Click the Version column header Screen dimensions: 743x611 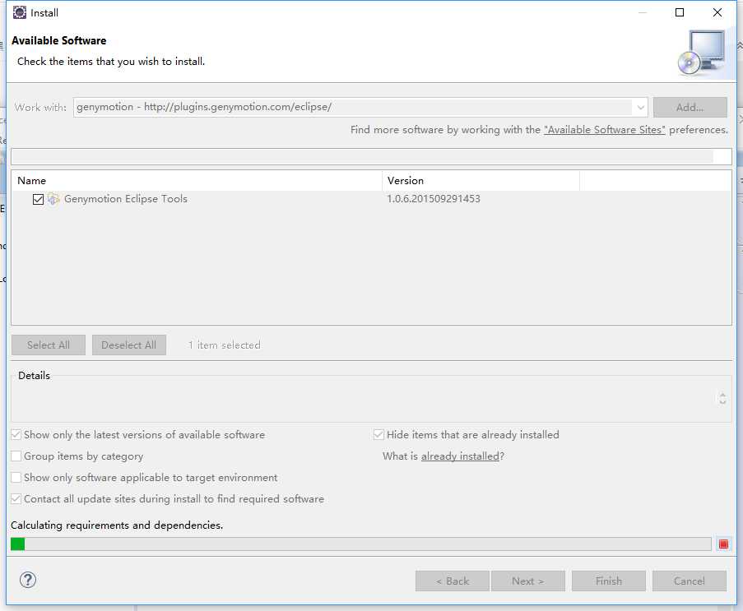(x=481, y=180)
